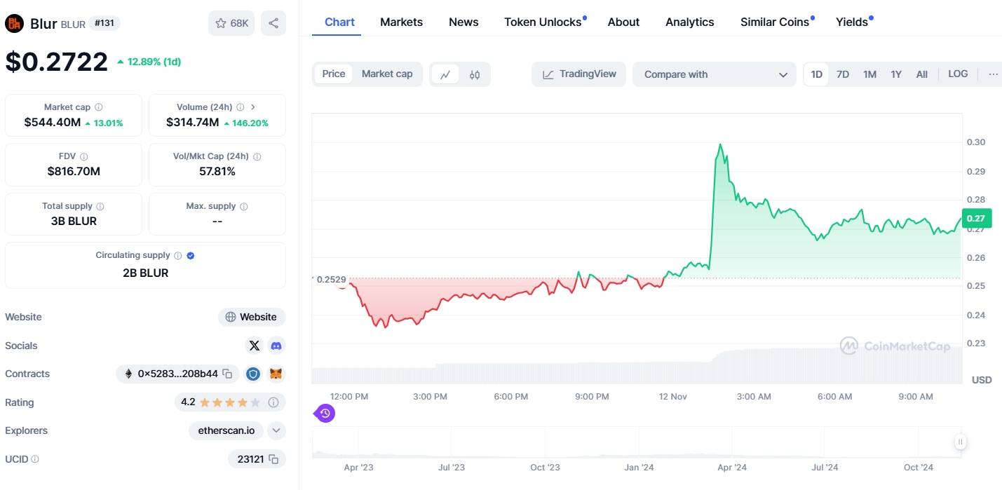The image size is (1002, 490).
Task: Select Price chart toggle
Action: [334, 74]
